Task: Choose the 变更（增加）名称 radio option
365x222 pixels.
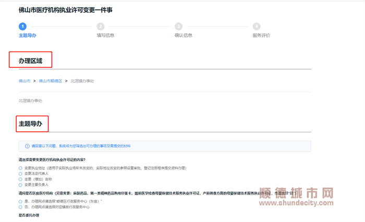Action: pos(21,179)
